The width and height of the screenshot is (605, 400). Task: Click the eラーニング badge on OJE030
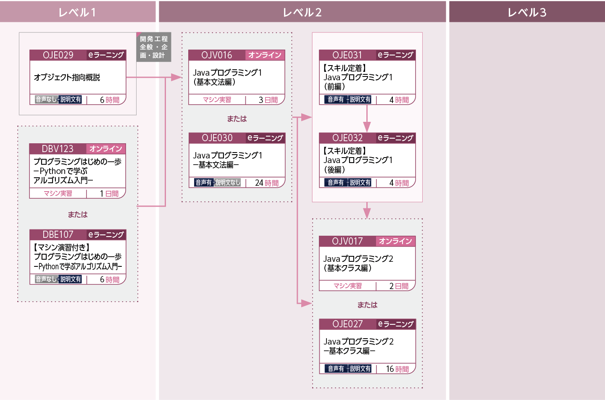point(265,138)
